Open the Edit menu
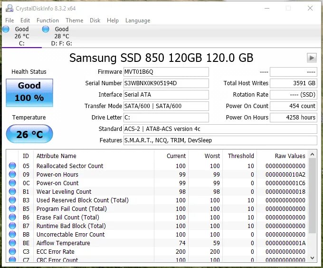Image resolution: width=323 pixels, height=268 pixels. (x=25, y=20)
